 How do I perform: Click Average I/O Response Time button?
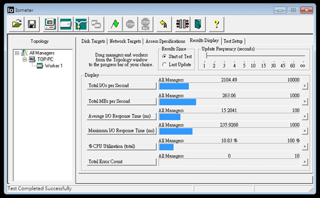[x=122, y=116]
